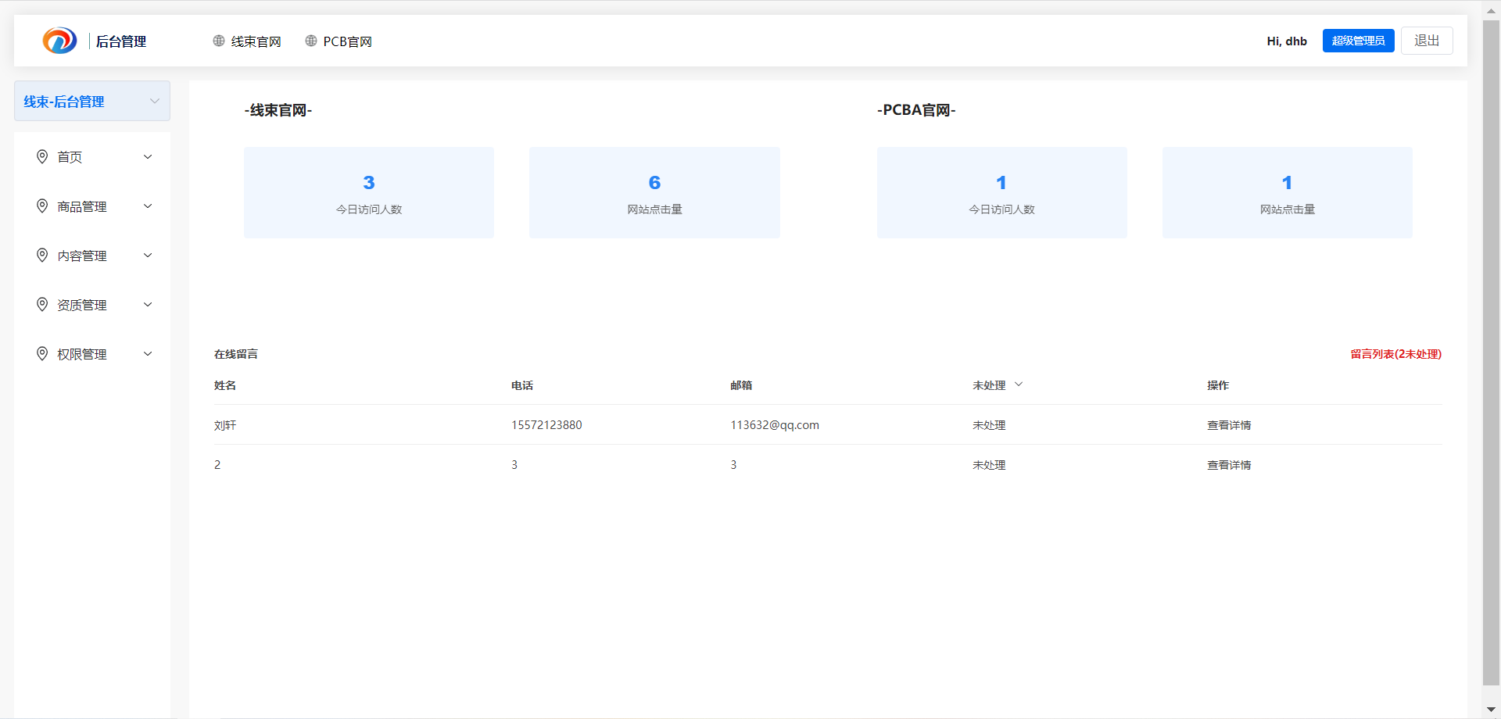1501x719 pixels.
Task: Click the -PCBA官网- section heading
Action: coord(916,110)
